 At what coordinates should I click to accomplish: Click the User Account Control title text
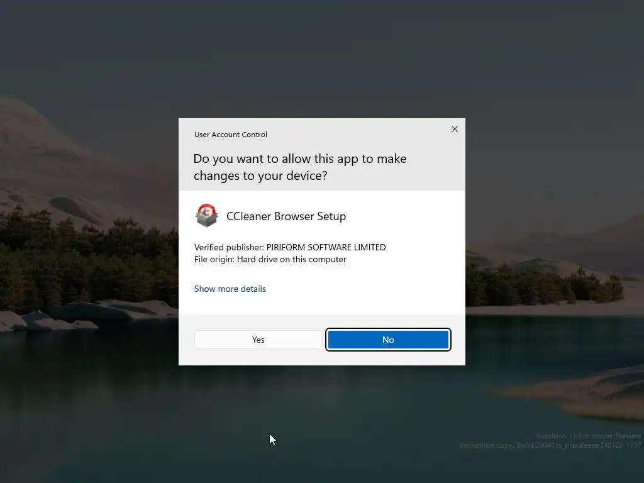tap(230, 135)
